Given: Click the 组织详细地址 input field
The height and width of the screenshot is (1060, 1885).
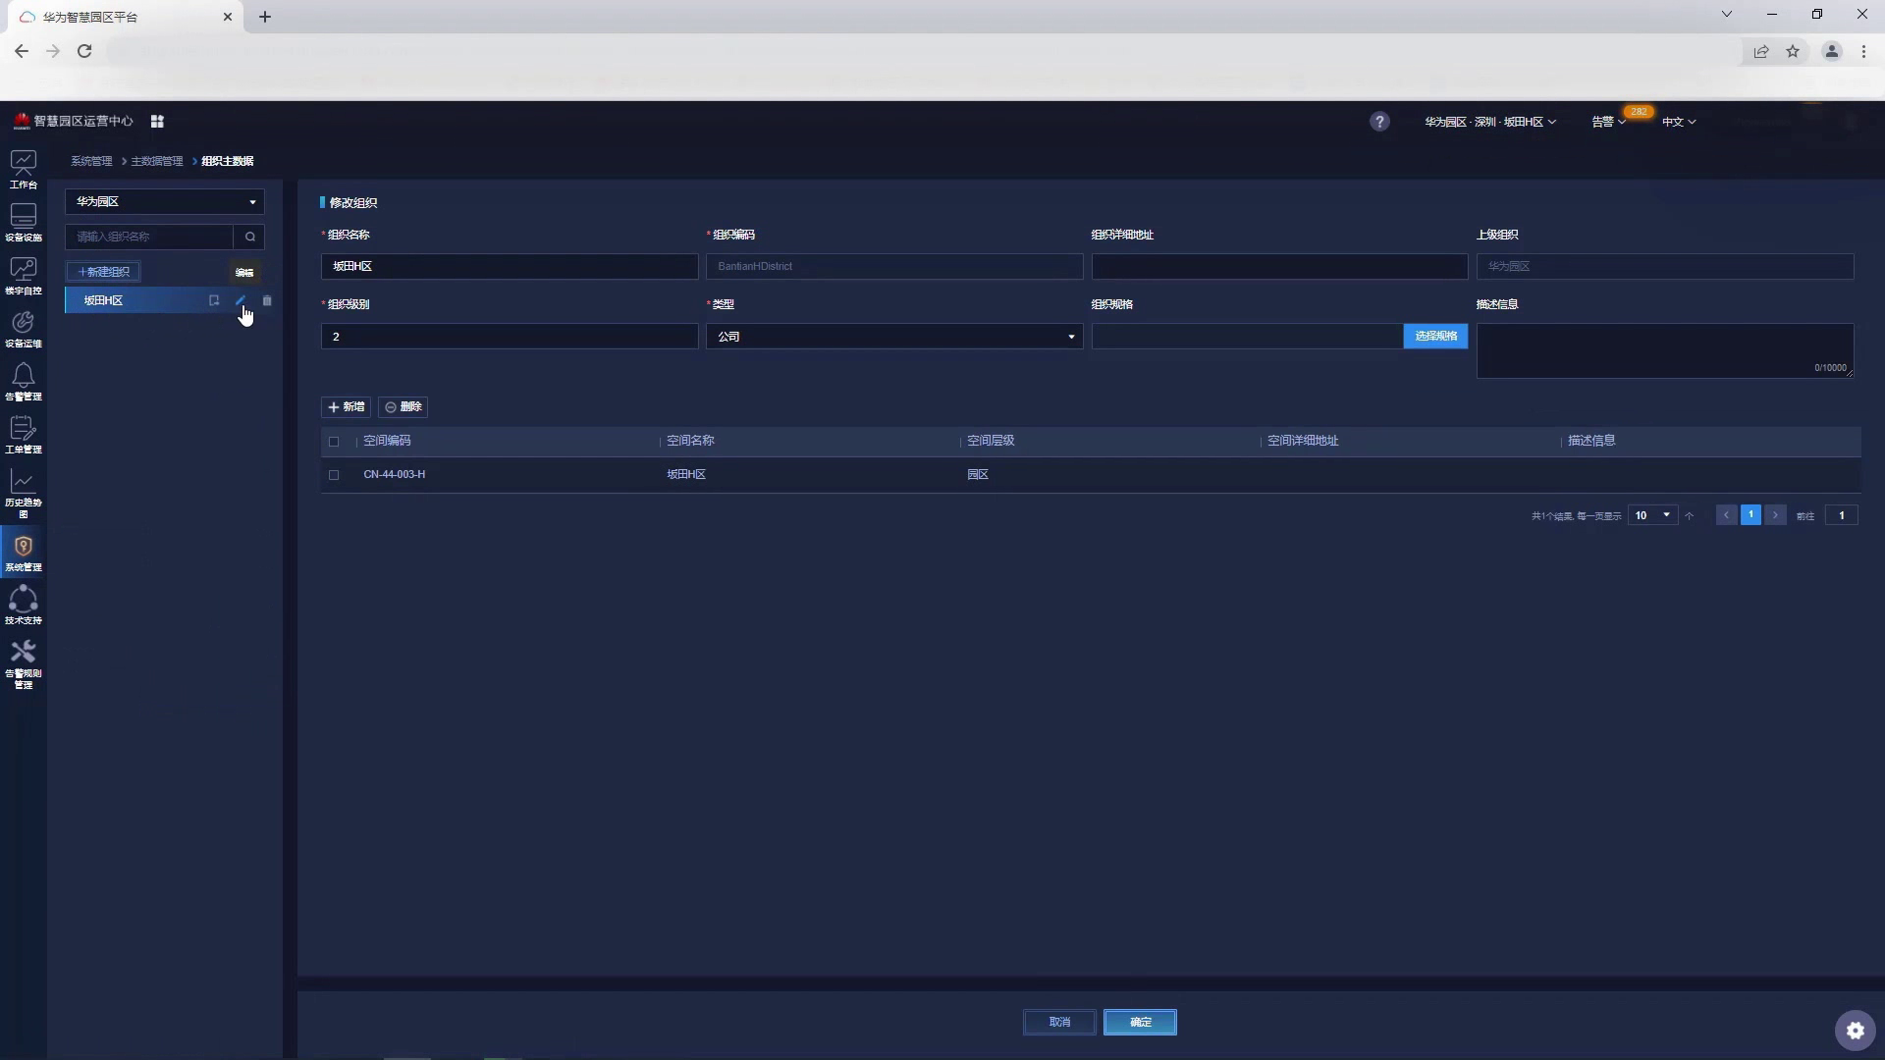Looking at the screenshot, I should point(1279,266).
